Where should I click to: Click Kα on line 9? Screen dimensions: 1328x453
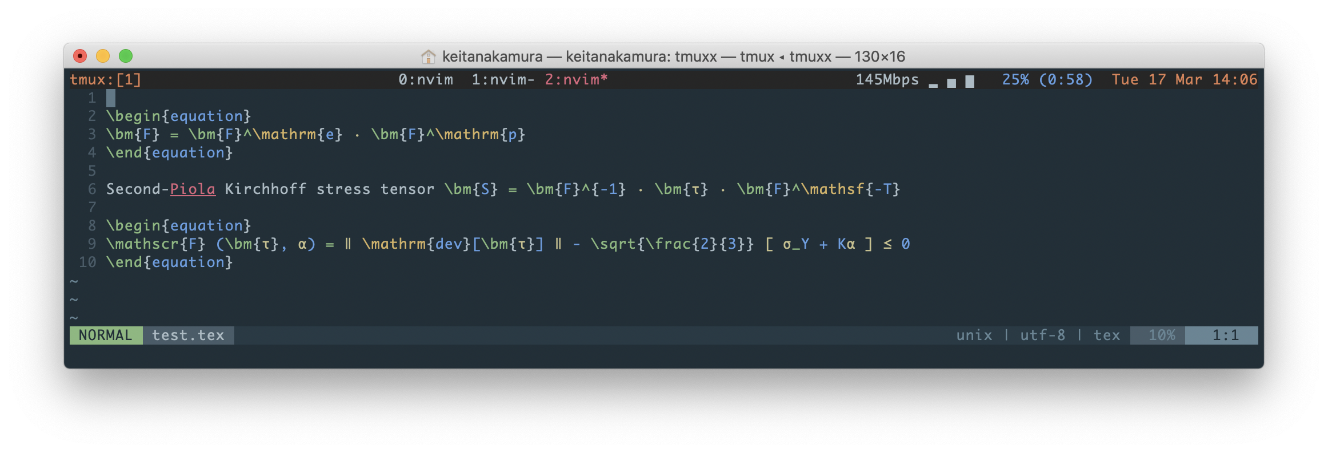tap(846, 244)
